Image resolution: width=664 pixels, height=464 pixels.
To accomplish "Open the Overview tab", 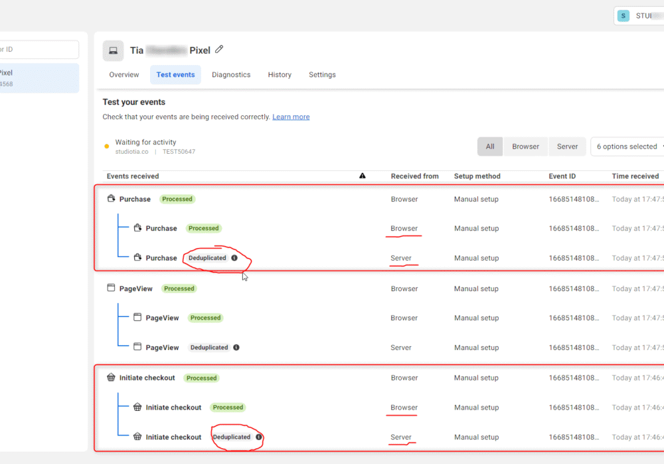I will 124,75.
